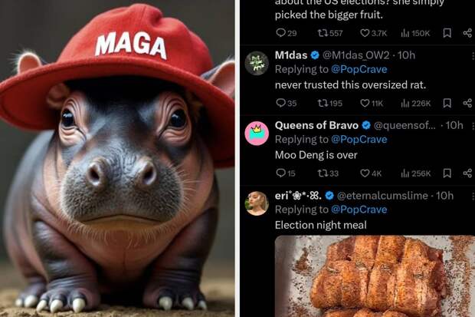Click @PopCrave link in Queens of Bravo reply
This screenshot has height=317, width=475.
pos(359,139)
